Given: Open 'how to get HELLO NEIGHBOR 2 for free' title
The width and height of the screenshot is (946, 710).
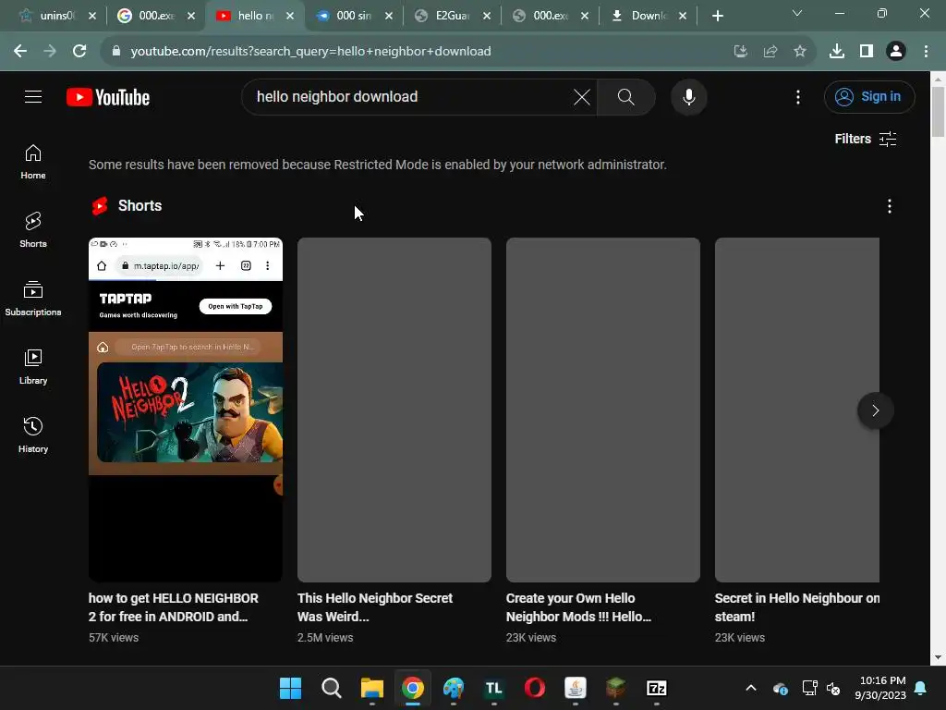Looking at the screenshot, I should tap(174, 606).
